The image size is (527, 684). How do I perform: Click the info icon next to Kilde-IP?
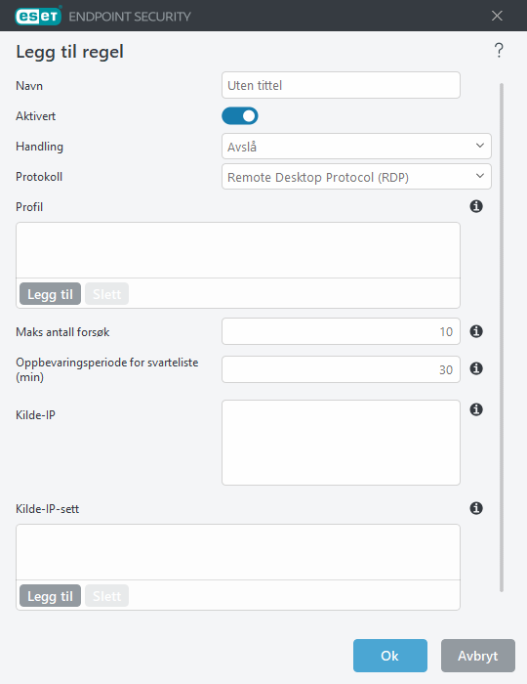[476, 409]
